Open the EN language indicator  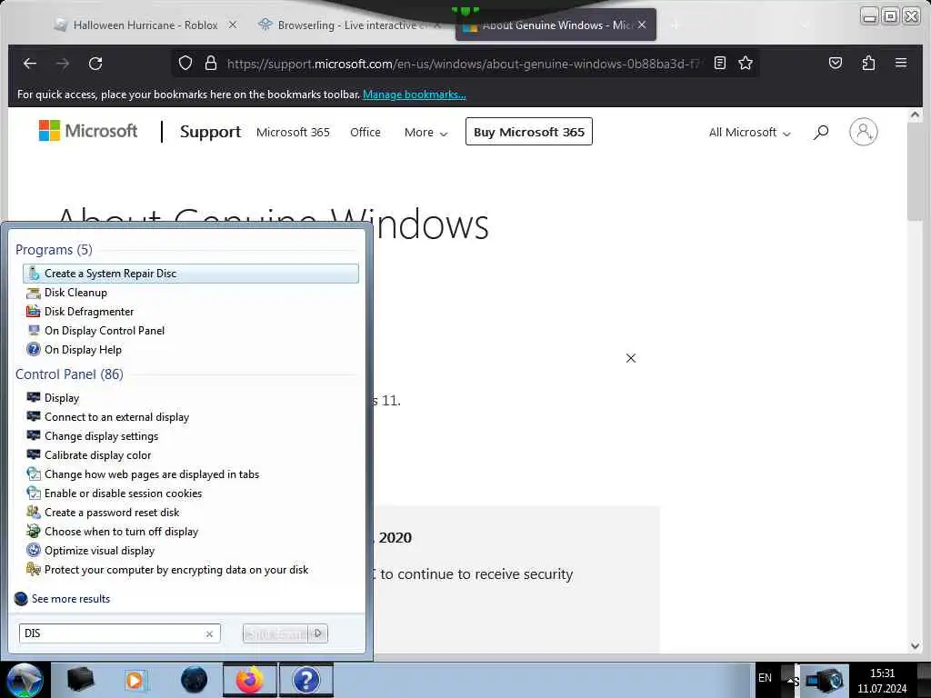pos(765,678)
